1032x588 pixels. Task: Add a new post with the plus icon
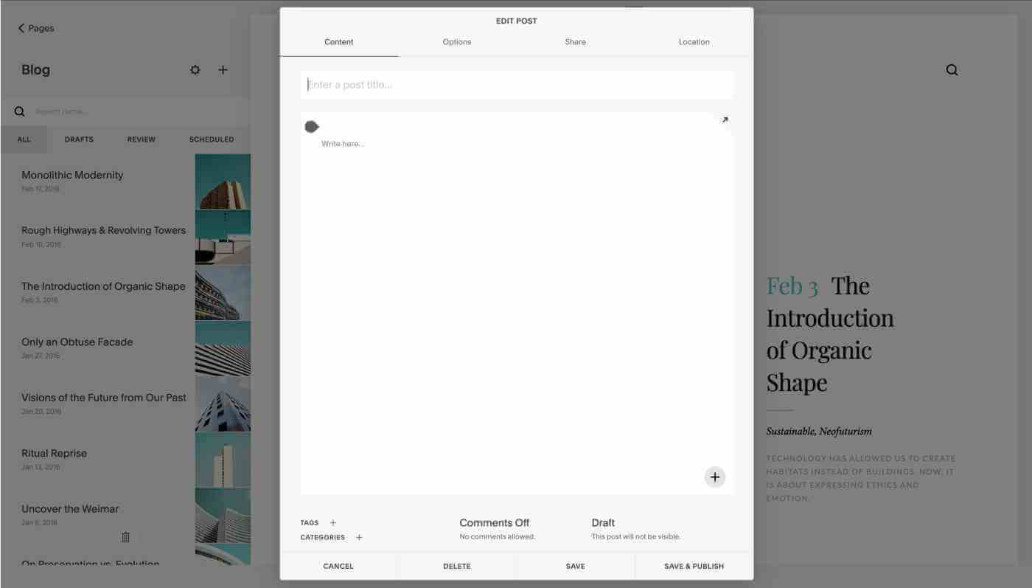223,69
